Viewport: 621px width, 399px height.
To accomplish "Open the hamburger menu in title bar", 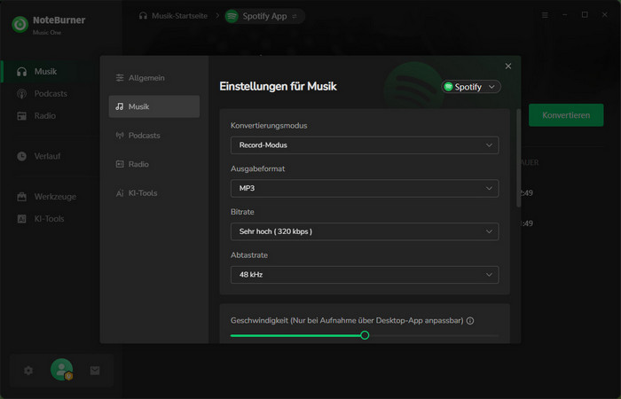I will [545, 15].
